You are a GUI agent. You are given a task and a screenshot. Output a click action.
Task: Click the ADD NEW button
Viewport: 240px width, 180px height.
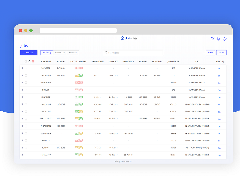(29, 53)
